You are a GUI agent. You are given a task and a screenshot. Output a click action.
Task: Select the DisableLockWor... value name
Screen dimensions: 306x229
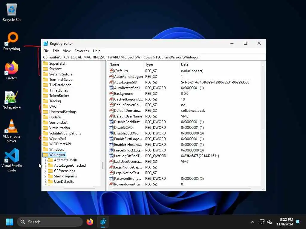(128, 133)
